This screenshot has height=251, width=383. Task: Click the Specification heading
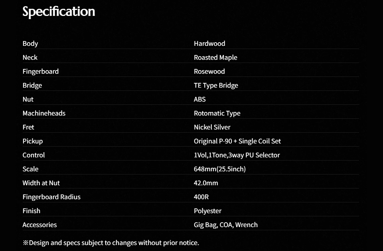(x=59, y=12)
